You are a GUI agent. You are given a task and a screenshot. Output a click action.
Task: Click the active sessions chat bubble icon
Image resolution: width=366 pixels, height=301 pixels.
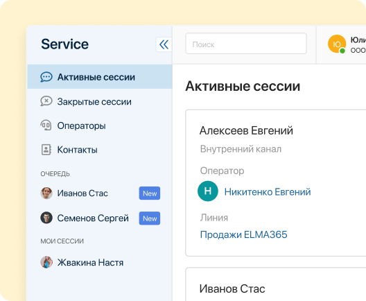(46, 77)
